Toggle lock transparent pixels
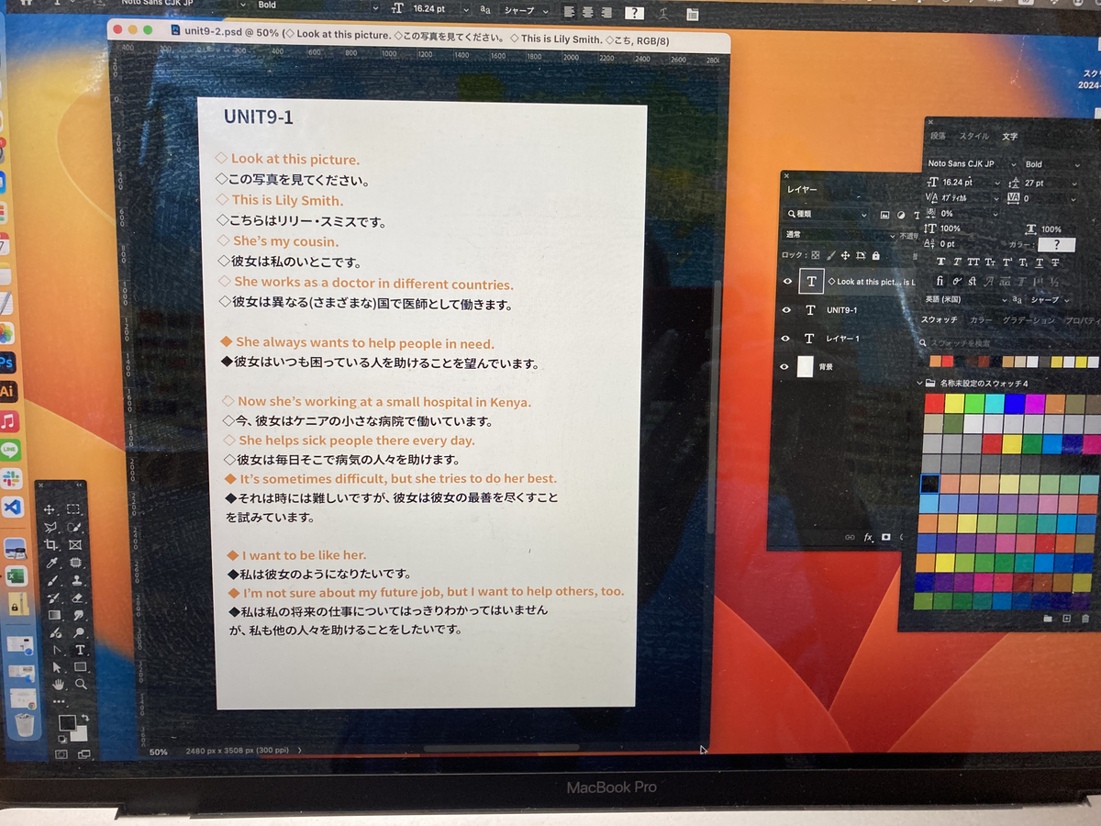Screen dimensions: 1101x826 pos(816,255)
